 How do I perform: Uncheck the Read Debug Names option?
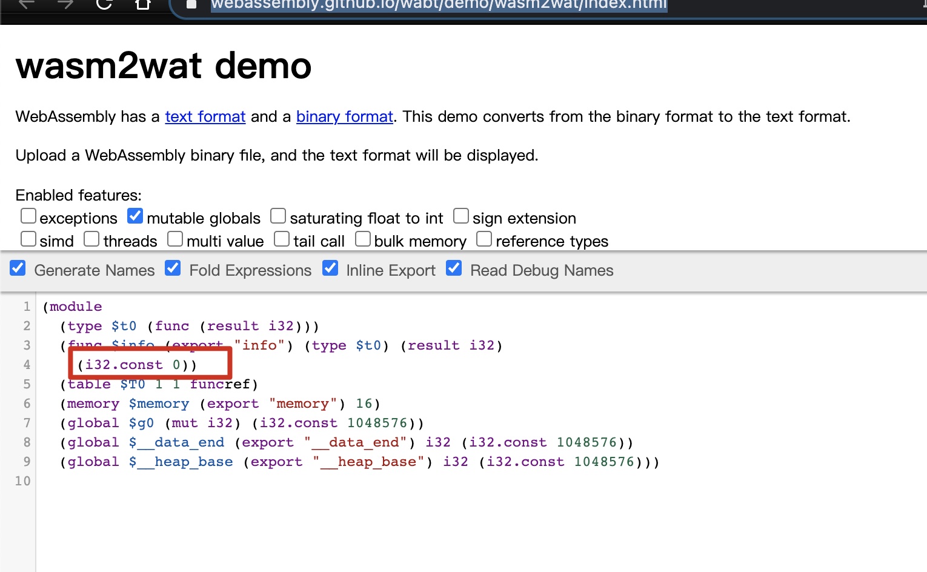point(454,268)
